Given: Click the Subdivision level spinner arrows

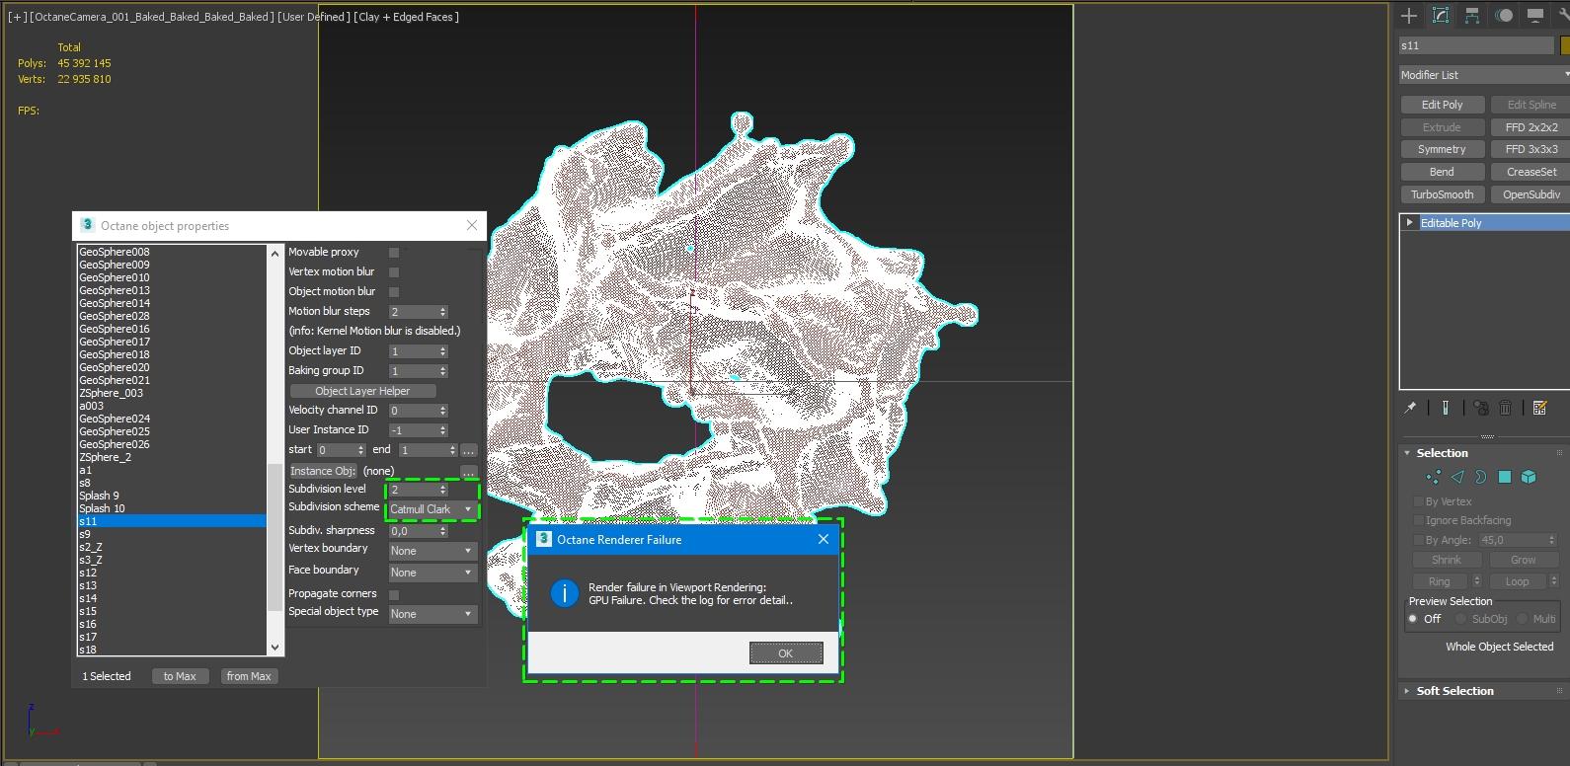Looking at the screenshot, I should pyautogui.click(x=443, y=490).
